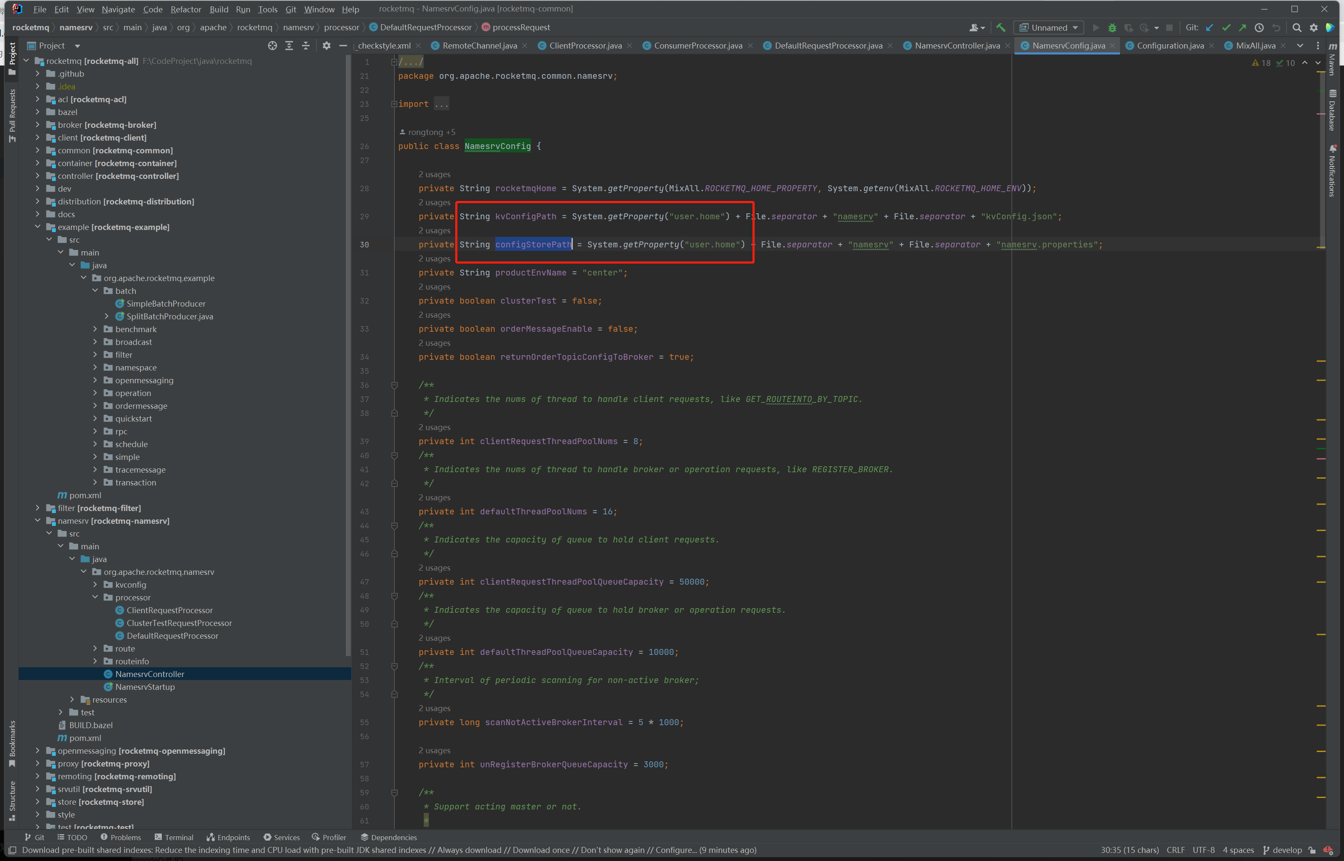This screenshot has width=1344, height=861.
Task: Expand the broker [rocketmq-broker] module
Action: (x=37, y=125)
